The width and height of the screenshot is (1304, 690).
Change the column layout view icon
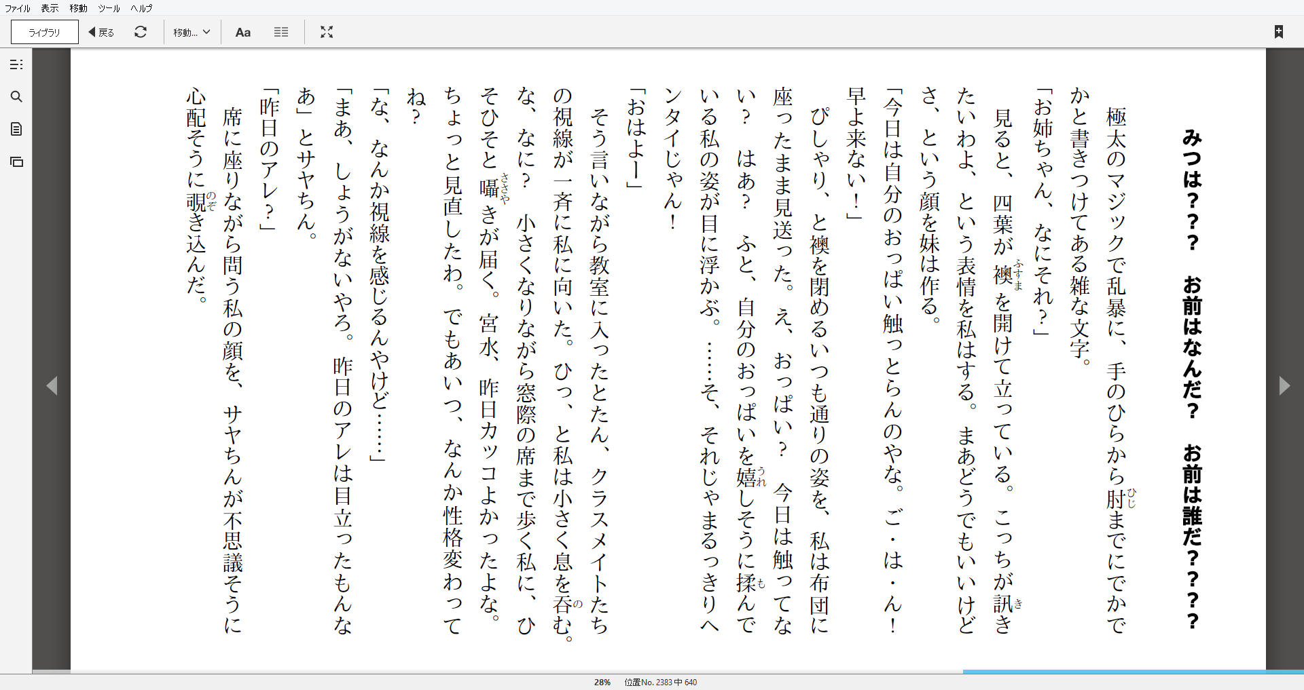(281, 32)
